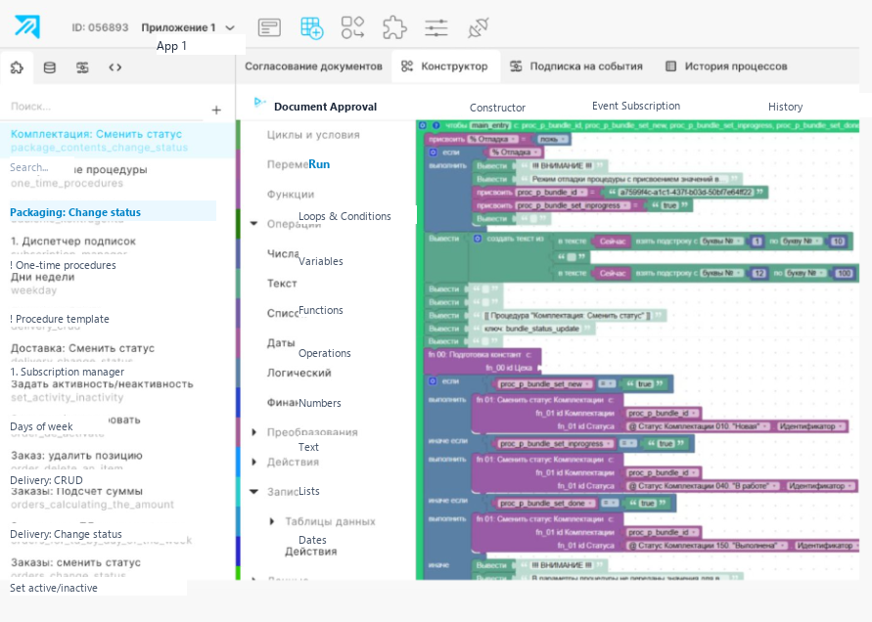The image size is (872, 622).
Task: Select 'Циклы и условия' toolbox category
Action: 313,135
